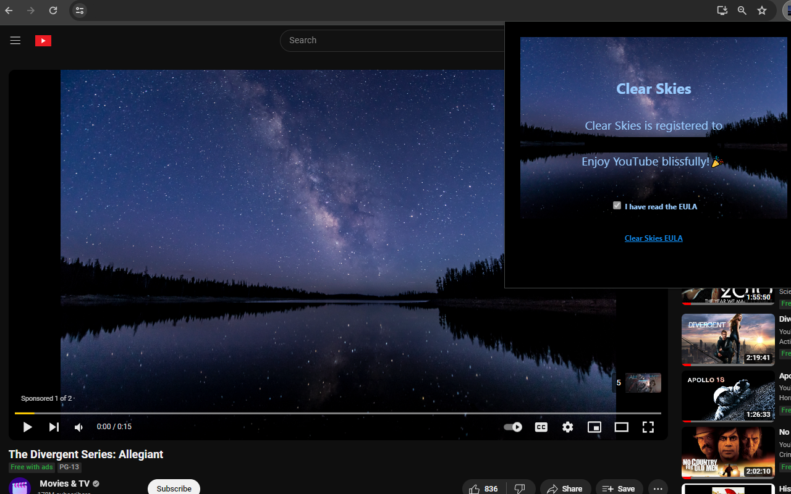The width and height of the screenshot is (791, 494).
Task: Subscribe to the Movies & TV channel
Action: (x=174, y=488)
